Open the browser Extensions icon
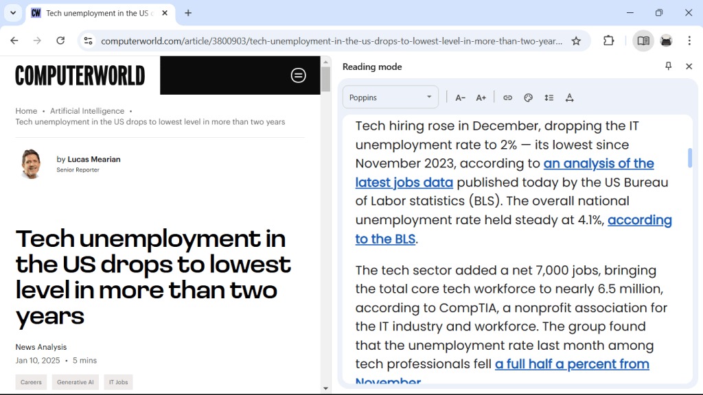703x395 pixels. tap(608, 40)
